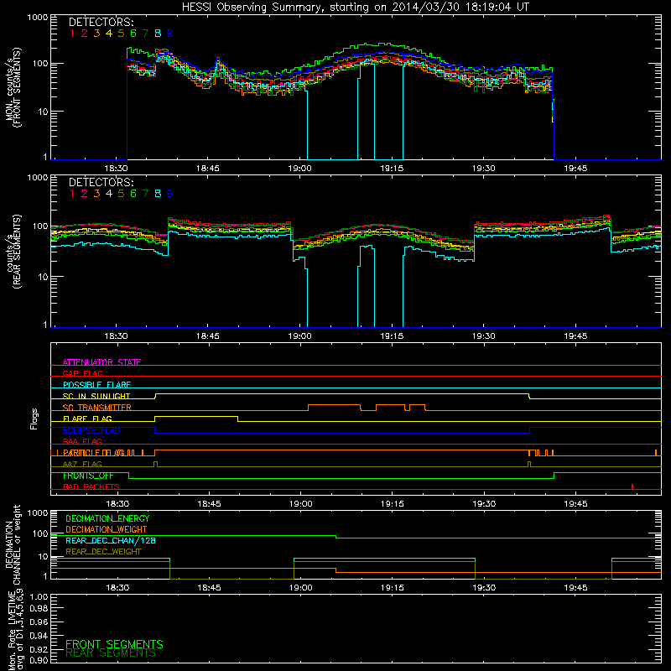
Task: Click the PARTICLE FLAG label
Action: click(94, 452)
